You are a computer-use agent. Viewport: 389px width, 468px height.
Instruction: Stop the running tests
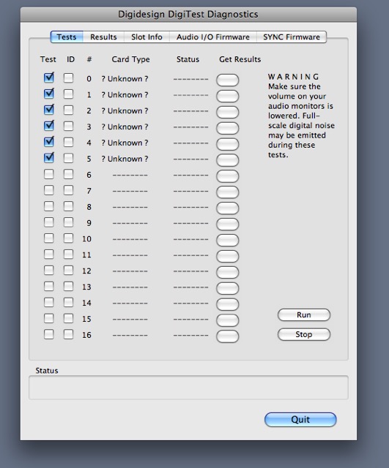[304, 334]
